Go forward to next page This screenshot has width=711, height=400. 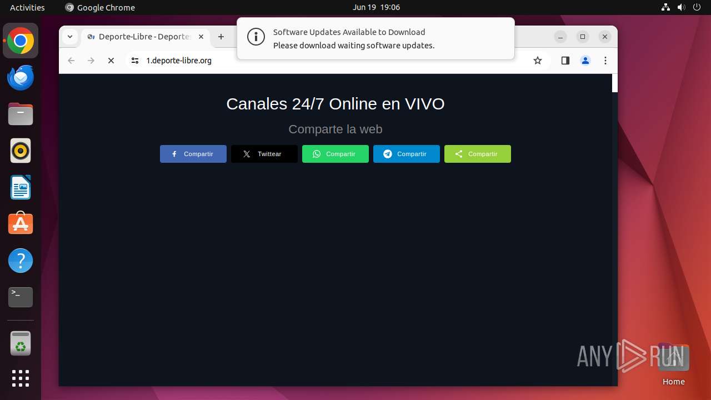tap(91, 61)
